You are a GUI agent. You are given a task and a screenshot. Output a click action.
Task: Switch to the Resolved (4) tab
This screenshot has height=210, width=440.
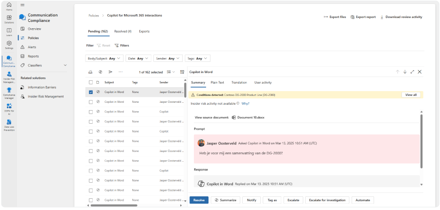pyautogui.click(x=123, y=31)
